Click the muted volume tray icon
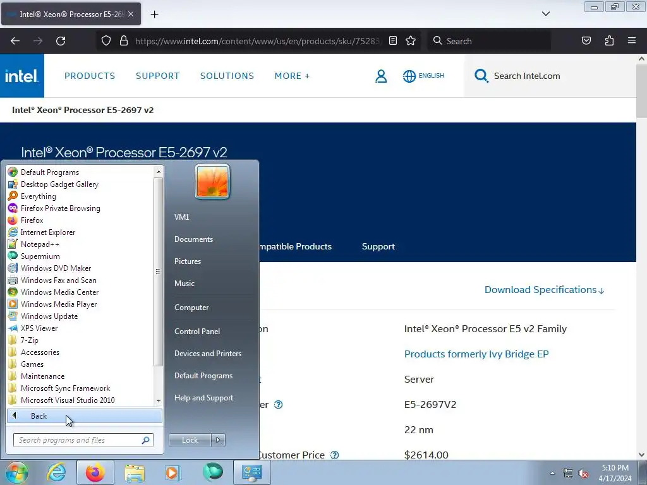This screenshot has height=485, width=647. (583, 473)
